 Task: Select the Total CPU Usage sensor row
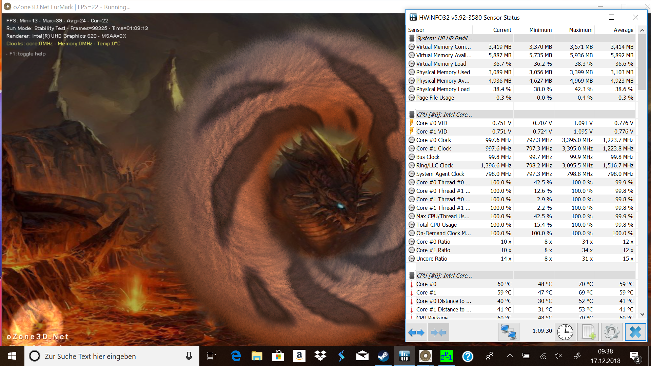coord(436,225)
